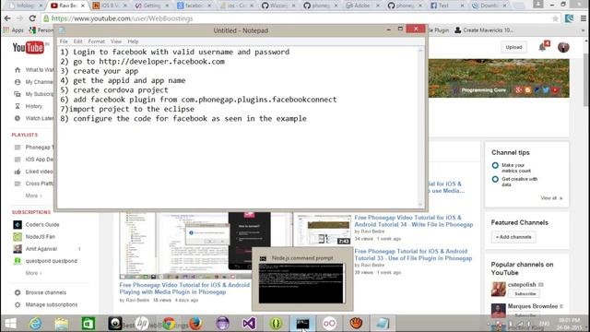This screenshot has height=332, width=590.
Task: Launch Firefox from the taskbar
Action: (195, 324)
